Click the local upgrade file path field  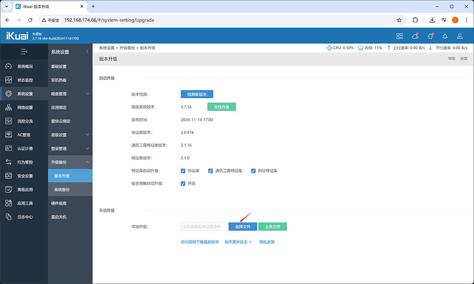(x=205, y=227)
